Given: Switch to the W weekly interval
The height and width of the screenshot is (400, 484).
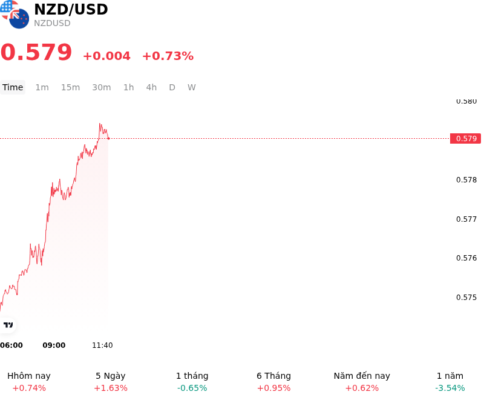Looking at the screenshot, I should click(192, 87).
